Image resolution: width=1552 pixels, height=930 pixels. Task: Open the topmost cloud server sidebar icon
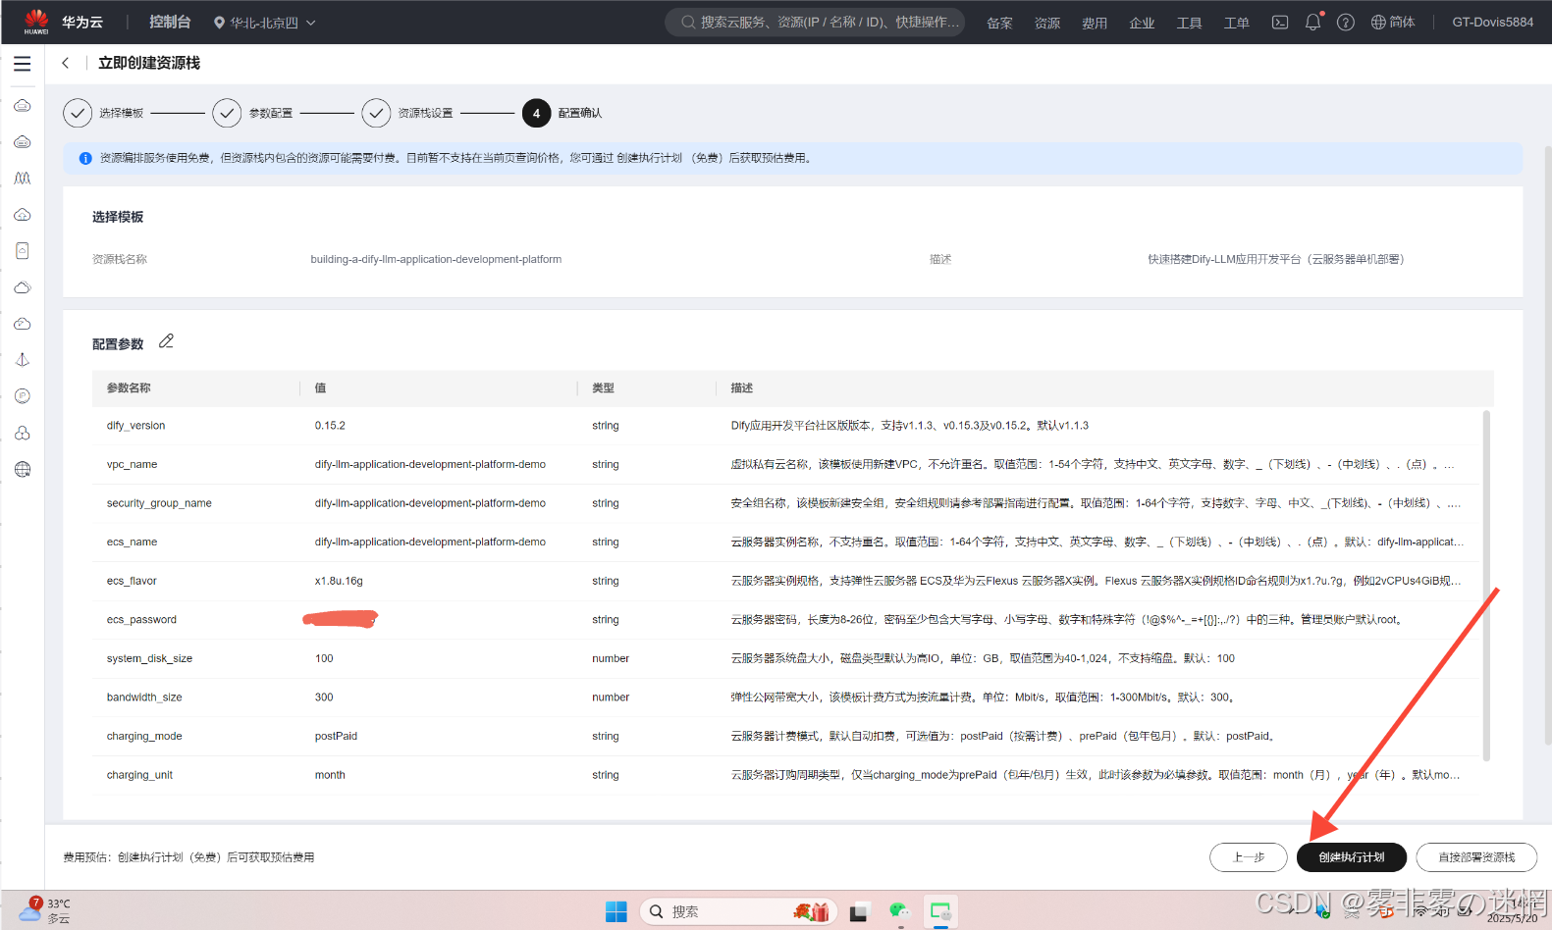click(23, 106)
